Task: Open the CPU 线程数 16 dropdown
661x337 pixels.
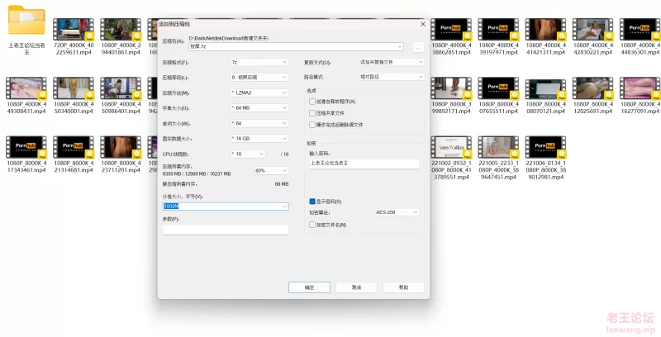Action: [x=249, y=154]
